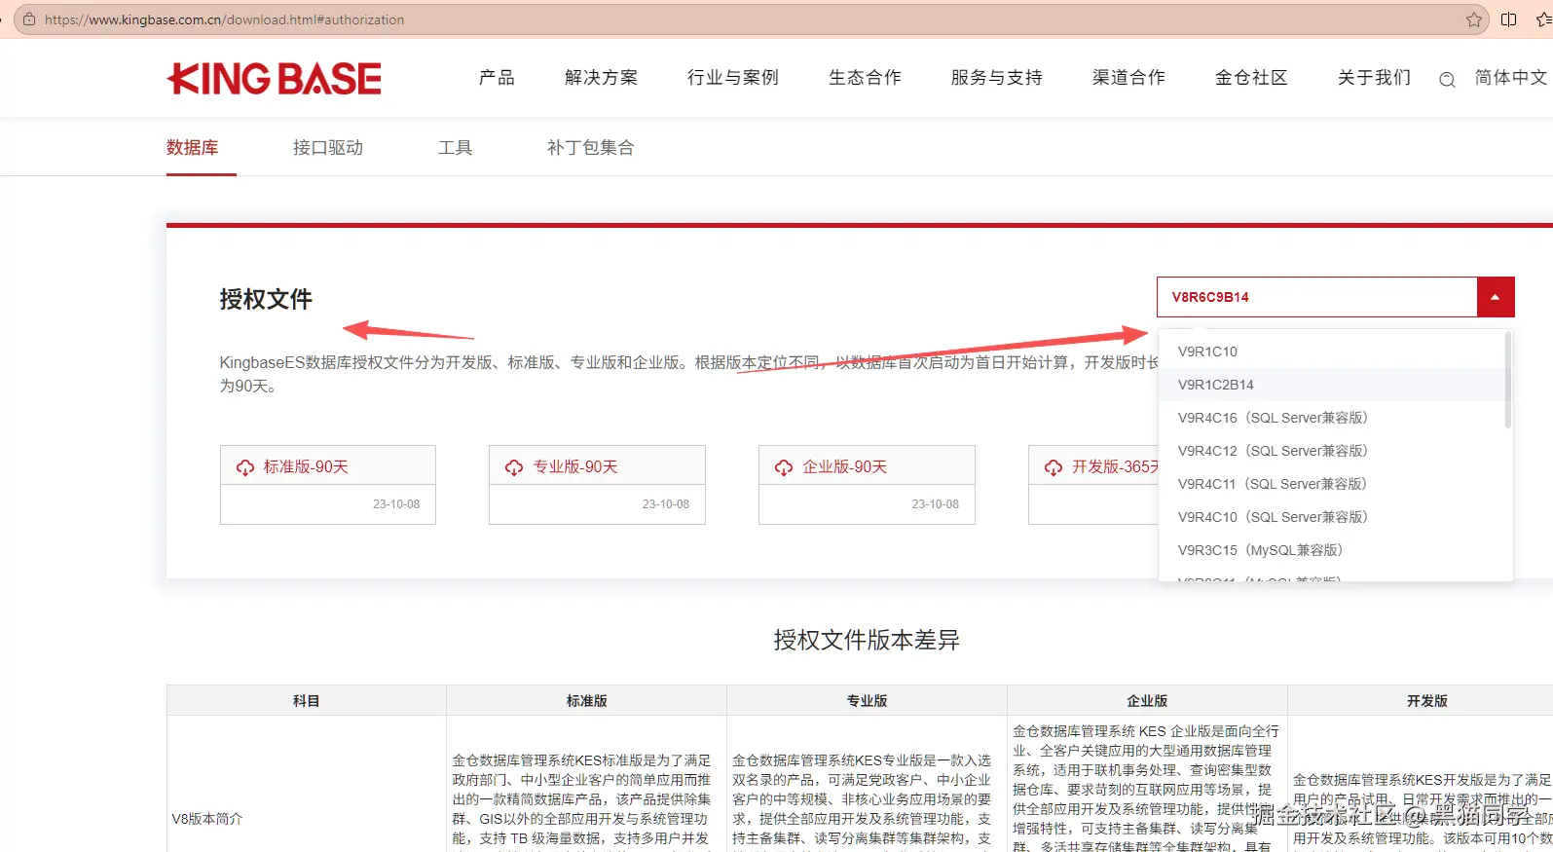Open browser split screen icon
The height and width of the screenshot is (852, 1553).
coord(1509,19)
